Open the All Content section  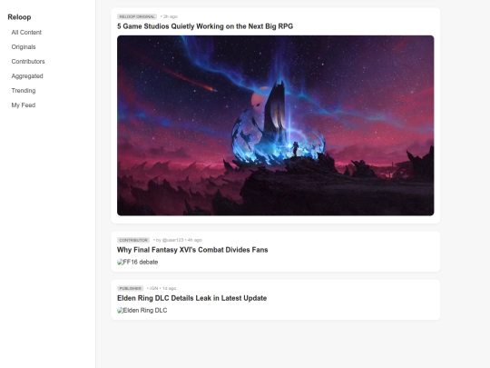tap(26, 32)
